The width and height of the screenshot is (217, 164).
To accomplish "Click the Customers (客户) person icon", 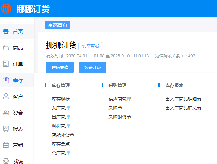I will point(6,96).
